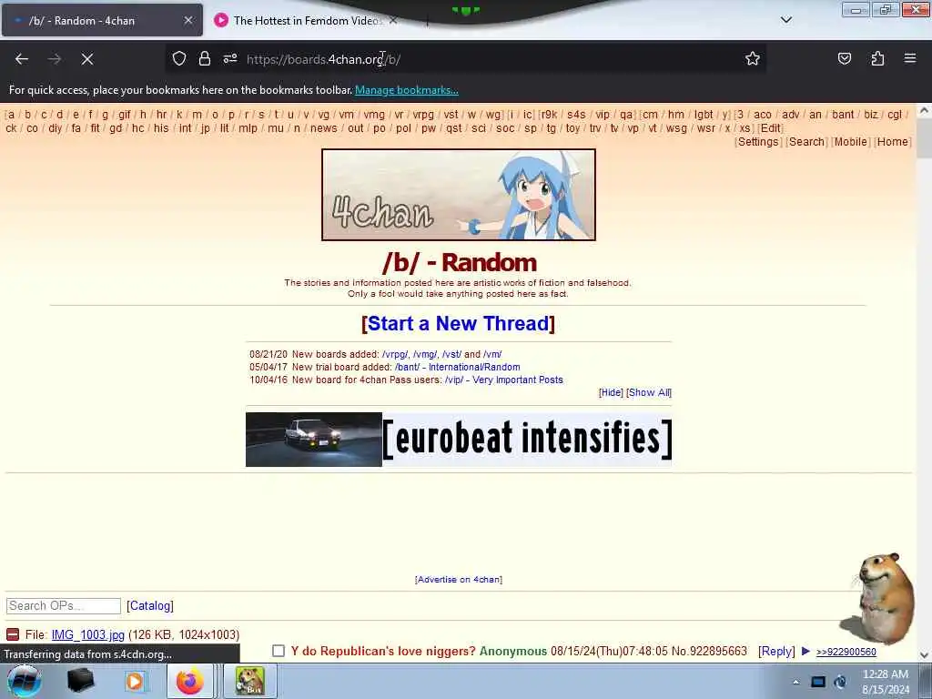
Task: Bookmark this page with the star icon
Action: click(753, 58)
